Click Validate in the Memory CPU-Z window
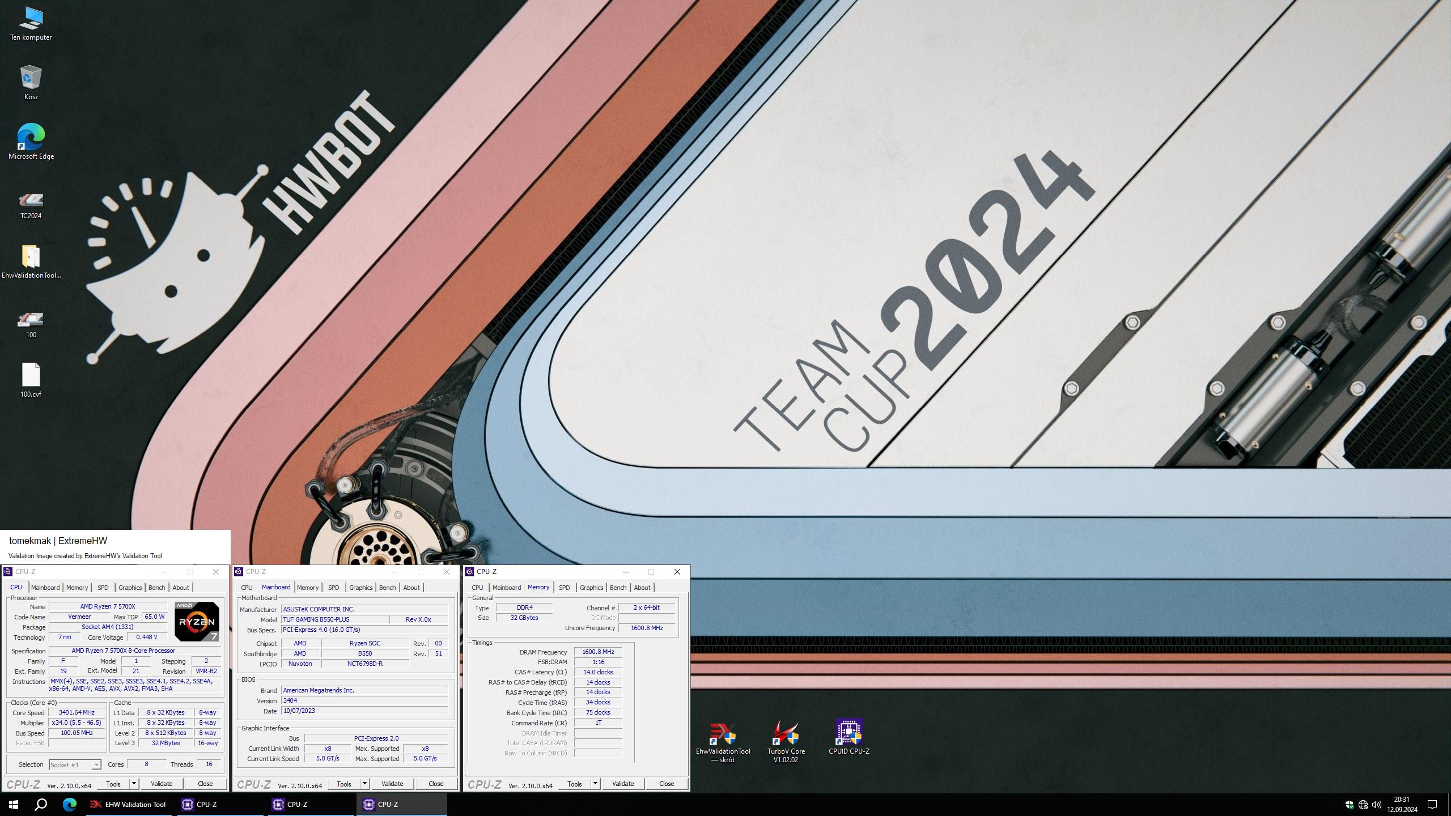 click(x=623, y=784)
